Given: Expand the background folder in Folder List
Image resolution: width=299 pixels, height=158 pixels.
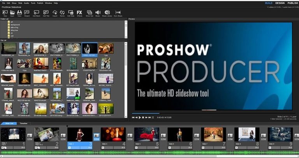Looking at the screenshot, I should [x=16, y=25].
